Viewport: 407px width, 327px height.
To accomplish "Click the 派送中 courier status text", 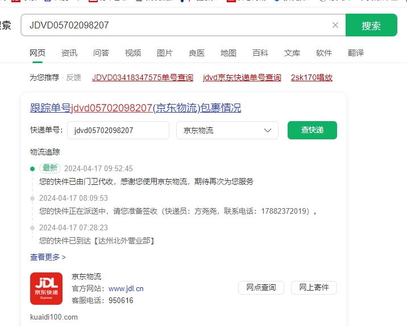I will (178, 211).
